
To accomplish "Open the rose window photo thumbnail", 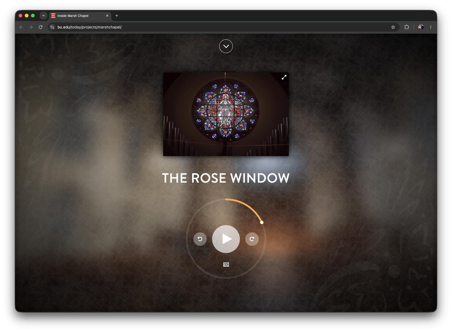I will (x=226, y=114).
